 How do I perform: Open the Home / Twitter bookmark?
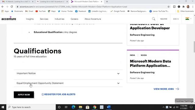[65, 11]
